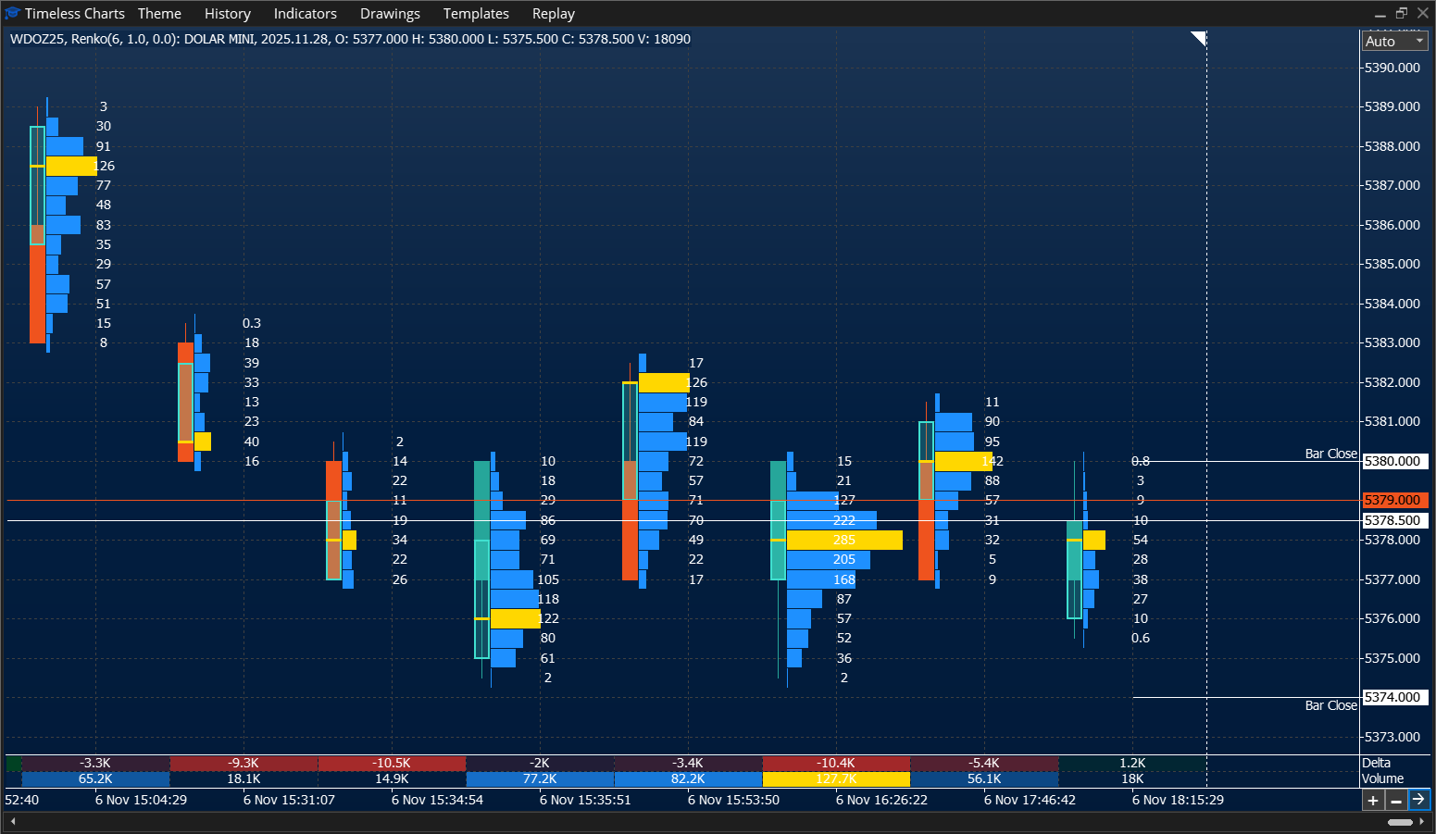
Task: Open the Theme menu
Action: point(159,13)
